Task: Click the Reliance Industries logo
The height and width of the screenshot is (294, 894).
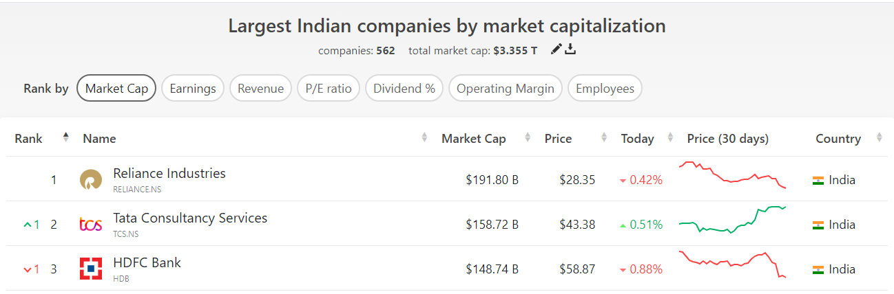Action: pyautogui.click(x=91, y=180)
